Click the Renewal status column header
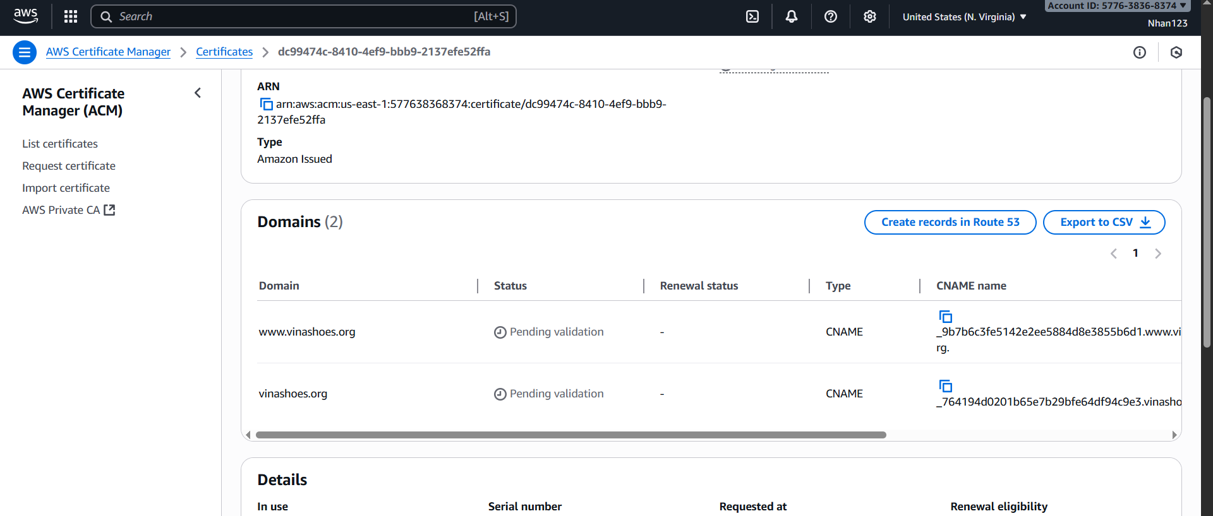The image size is (1213, 516). [x=699, y=286]
